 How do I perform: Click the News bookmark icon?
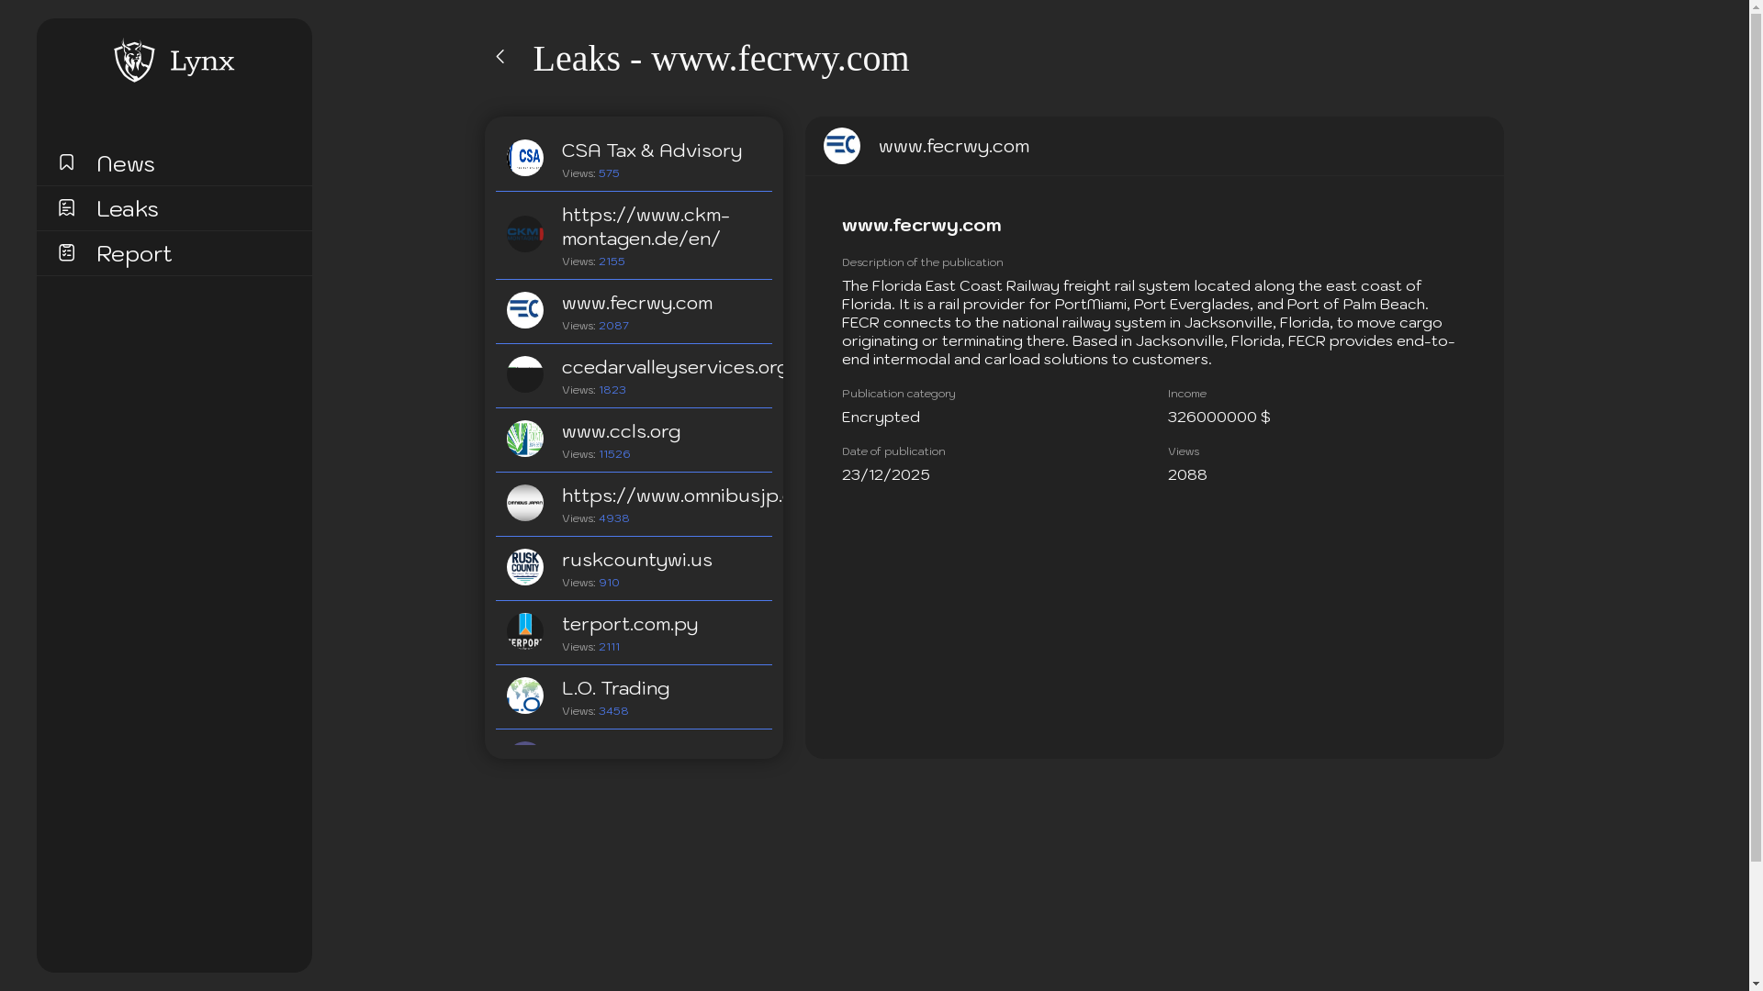point(66,162)
